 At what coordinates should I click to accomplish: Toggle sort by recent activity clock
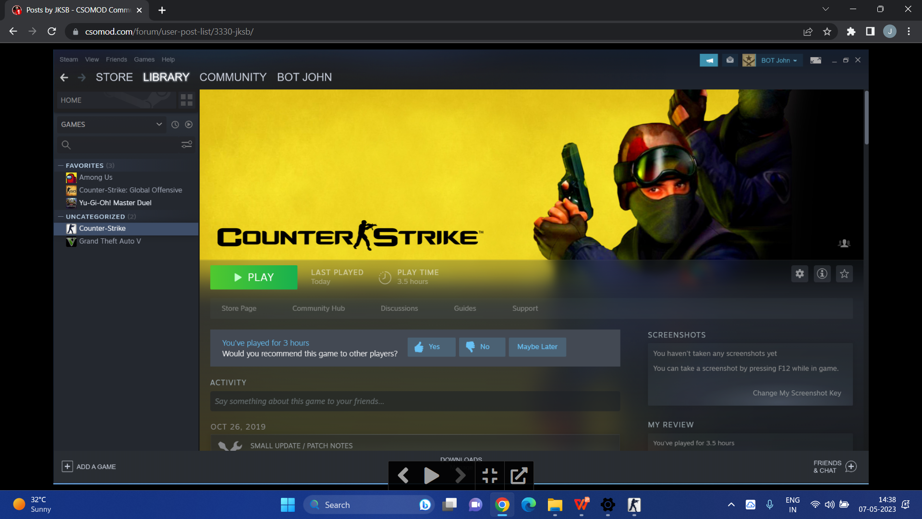click(175, 124)
